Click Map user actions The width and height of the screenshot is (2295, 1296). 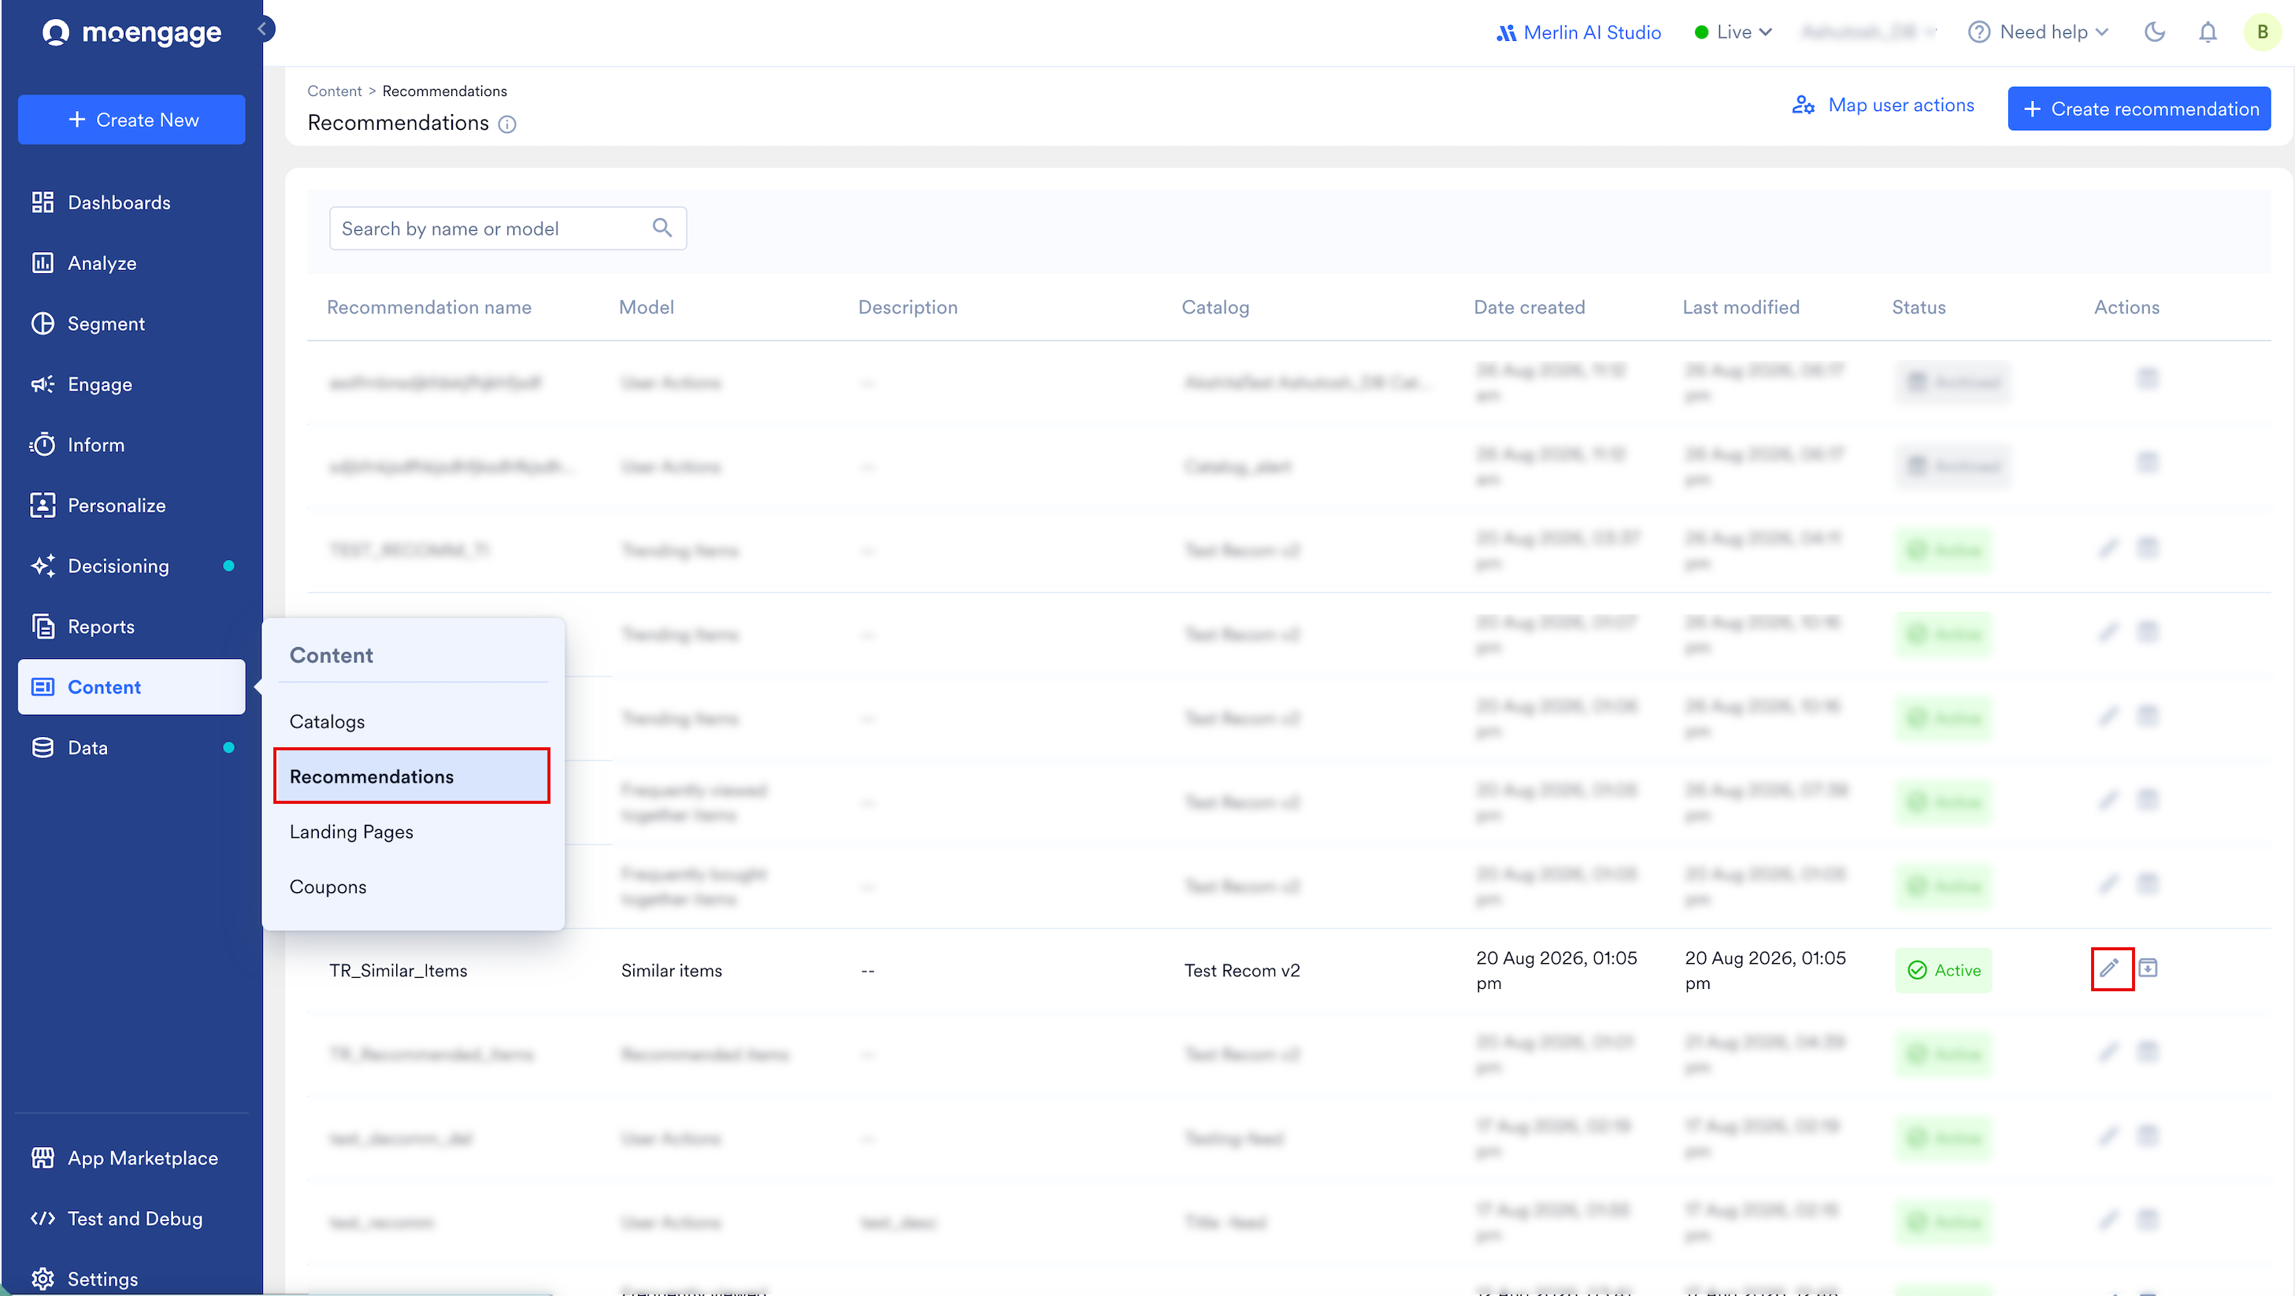click(1883, 105)
